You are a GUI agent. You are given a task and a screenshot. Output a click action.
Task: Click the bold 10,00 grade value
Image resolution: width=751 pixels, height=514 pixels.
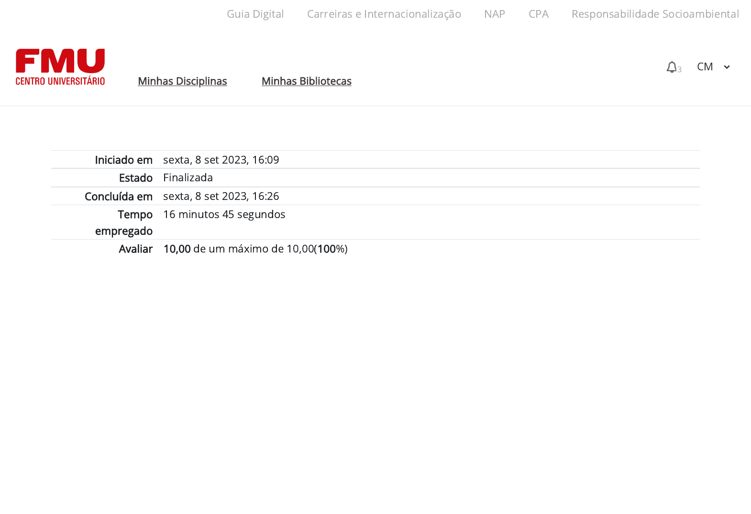177,249
